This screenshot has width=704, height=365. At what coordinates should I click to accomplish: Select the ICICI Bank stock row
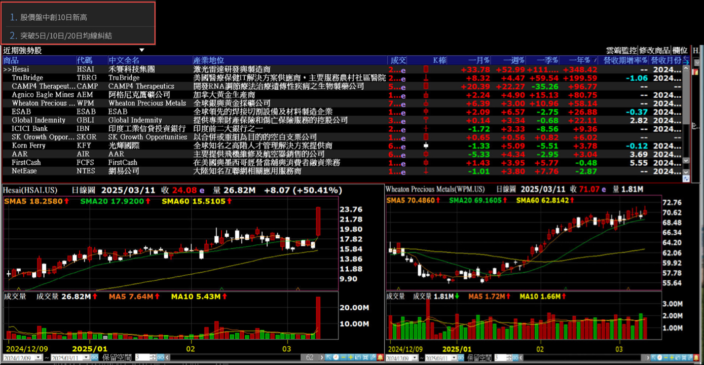pos(342,129)
